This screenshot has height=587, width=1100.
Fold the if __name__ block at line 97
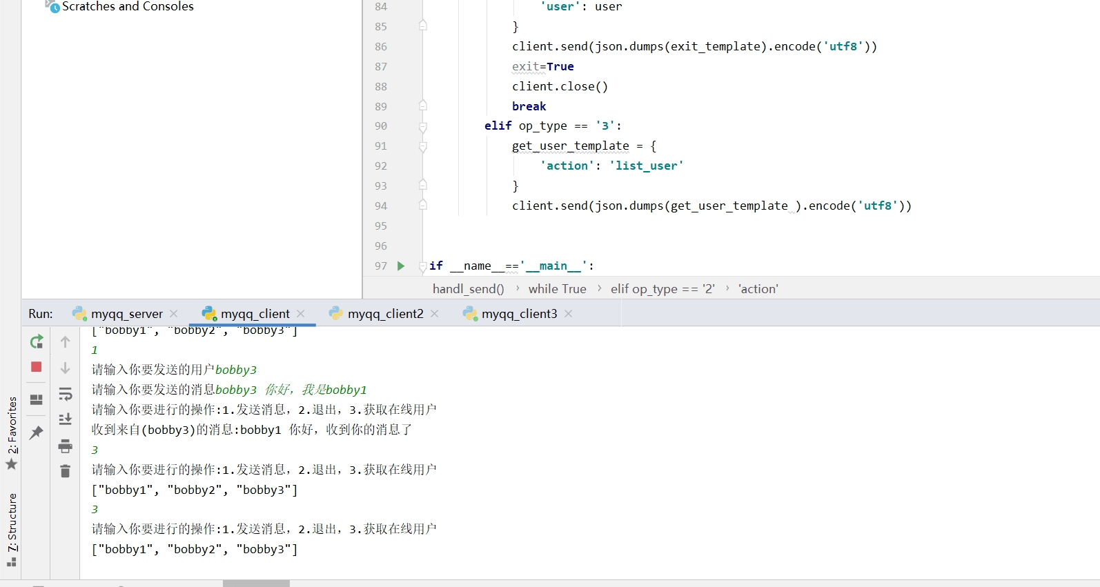pyautogui.click(x=423, y=266)
